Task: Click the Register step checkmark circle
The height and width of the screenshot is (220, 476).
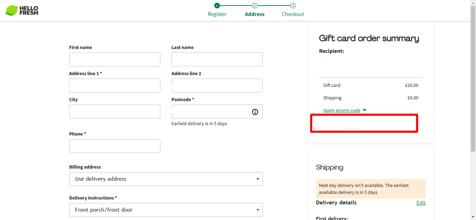Action: [x=217, y=6]
